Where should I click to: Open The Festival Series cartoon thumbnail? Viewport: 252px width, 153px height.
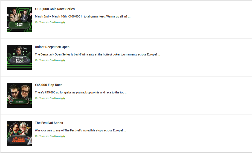pos(19,133)
